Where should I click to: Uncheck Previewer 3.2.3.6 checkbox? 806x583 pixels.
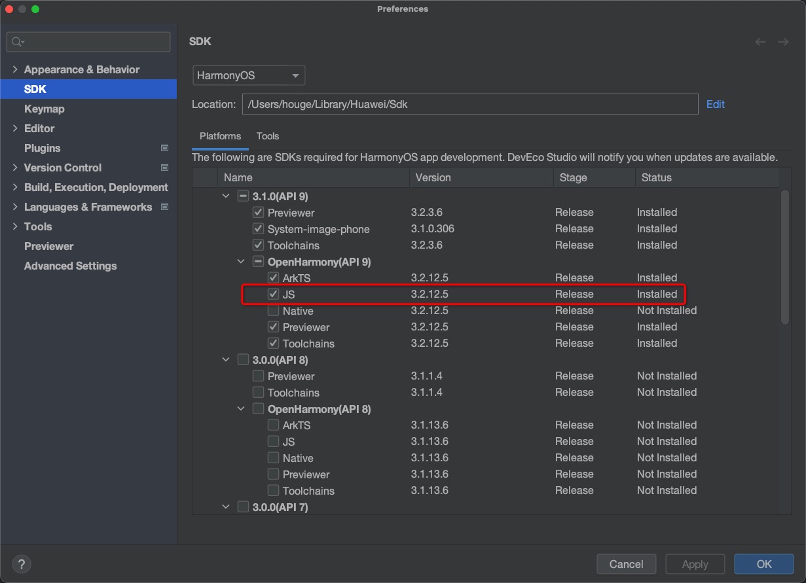(258, 213)
